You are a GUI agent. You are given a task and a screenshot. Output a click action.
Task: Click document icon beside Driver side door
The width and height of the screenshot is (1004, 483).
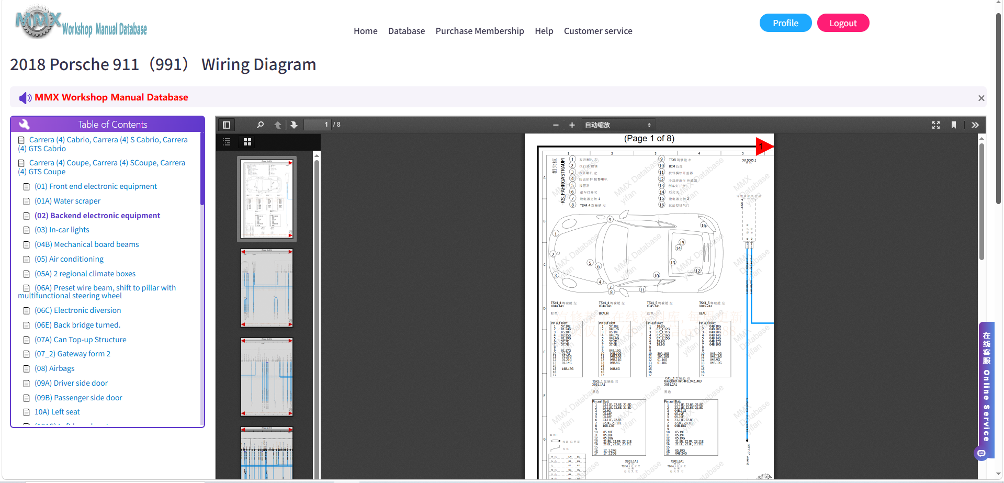[x=26, y=384]
